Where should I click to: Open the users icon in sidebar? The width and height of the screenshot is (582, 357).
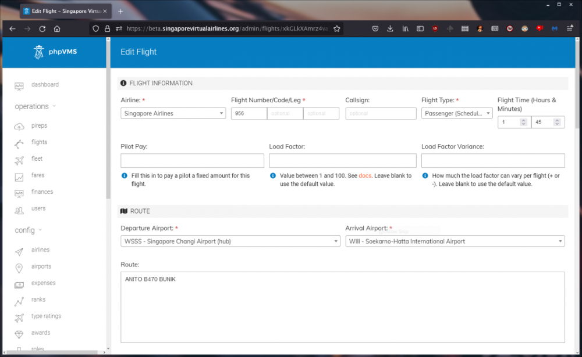(x=19, y=209)
